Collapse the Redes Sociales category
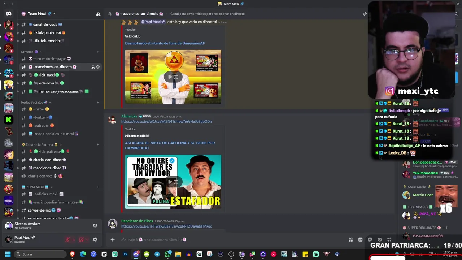 coord(36,102)
